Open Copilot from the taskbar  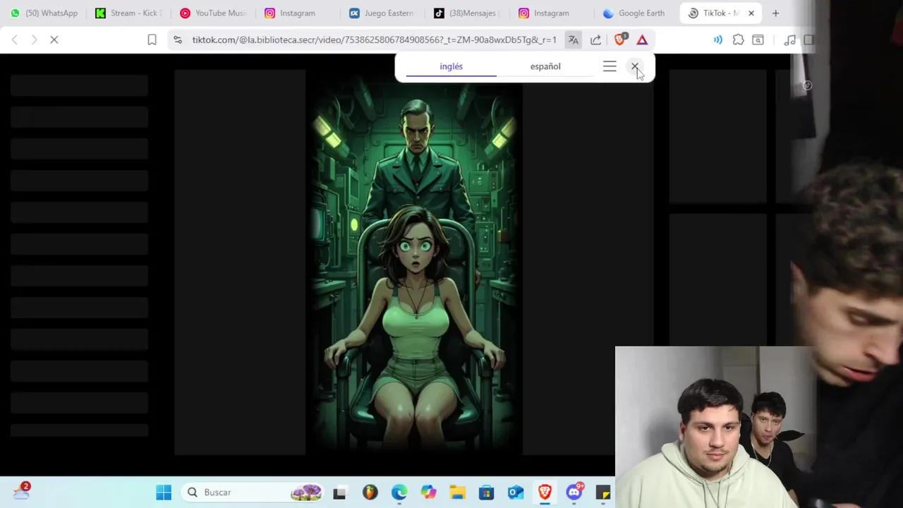pyautogui.click(x=428, y=492)
